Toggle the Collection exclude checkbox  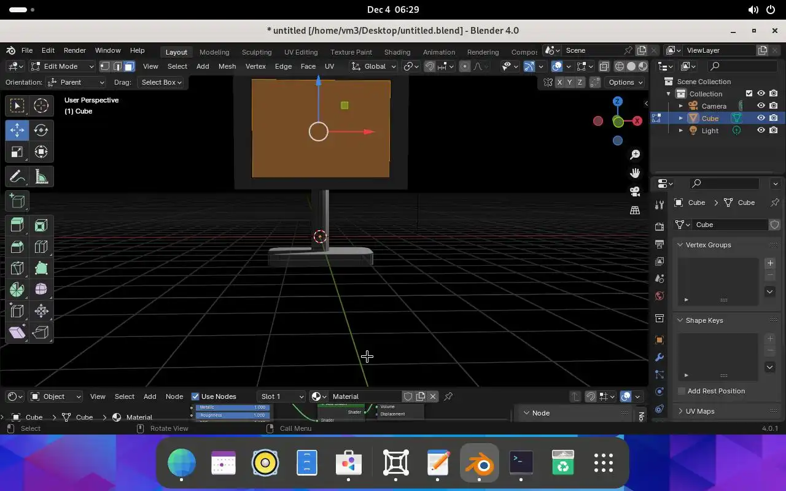pos(749,93)
